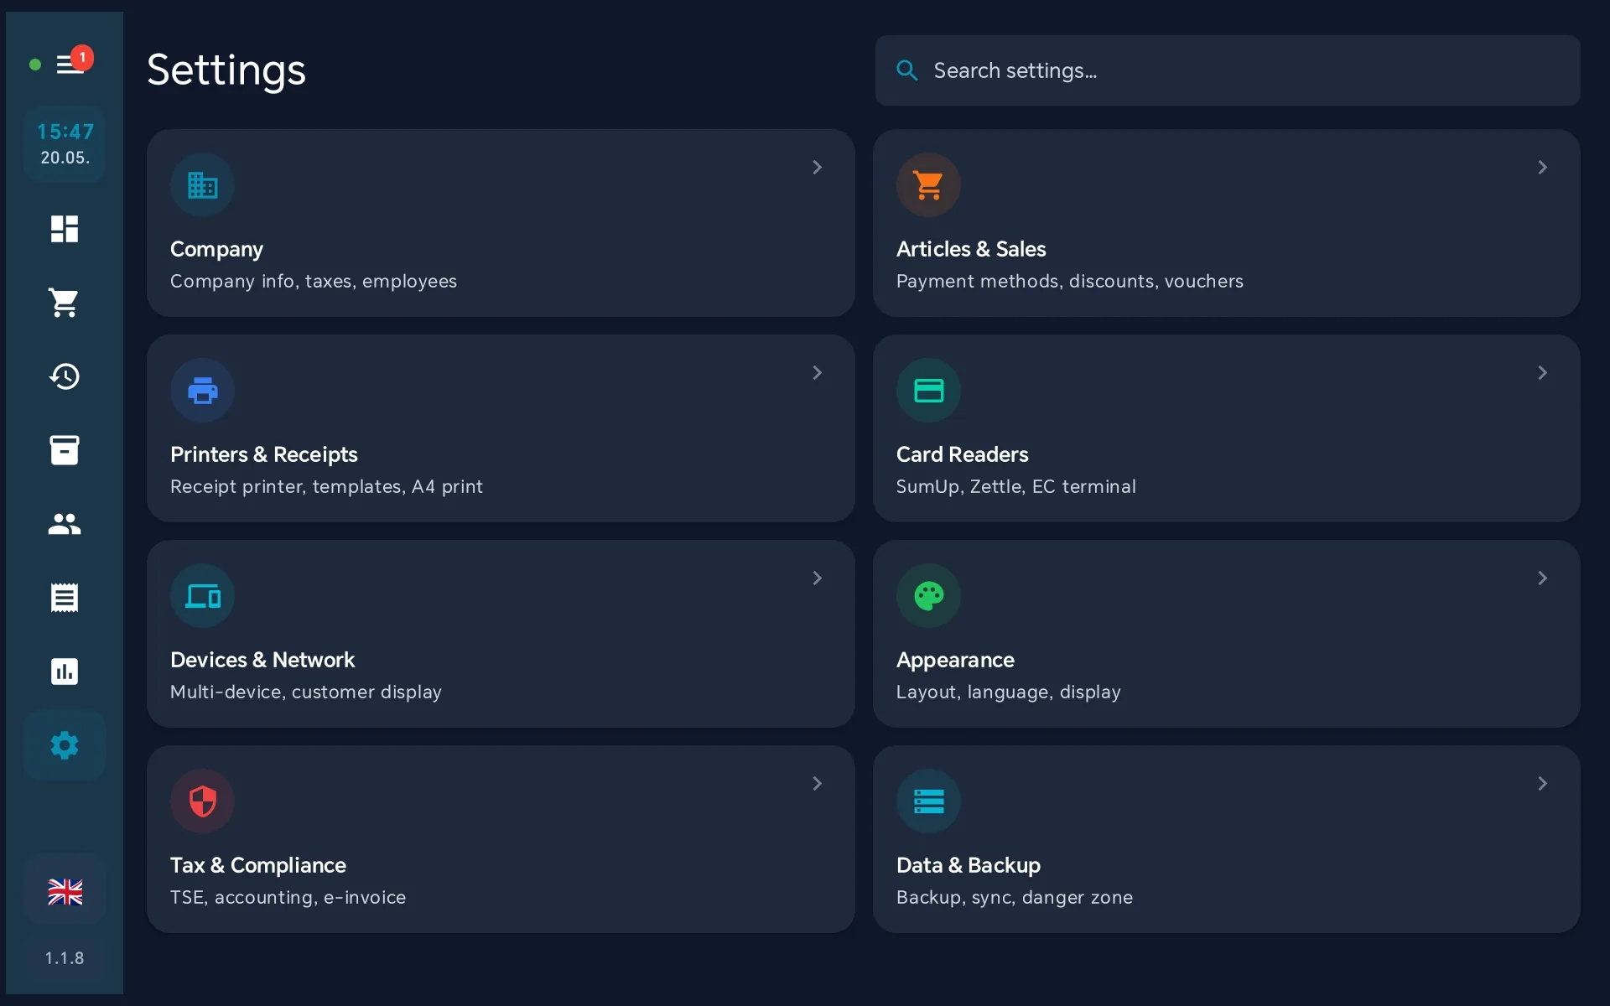
Task: Click the green online status dot
Action: (x=35, y=65)
